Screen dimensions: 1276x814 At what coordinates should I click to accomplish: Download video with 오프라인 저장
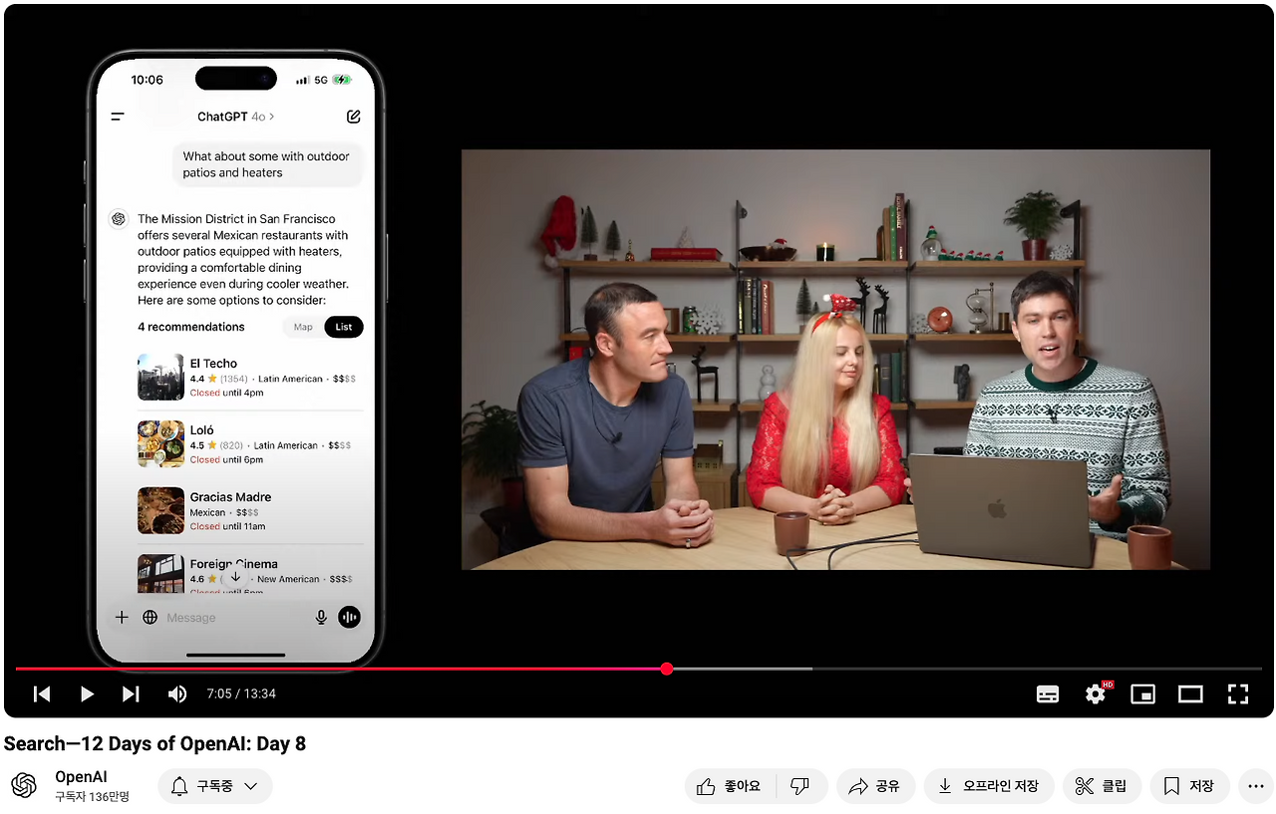(989, 786)
